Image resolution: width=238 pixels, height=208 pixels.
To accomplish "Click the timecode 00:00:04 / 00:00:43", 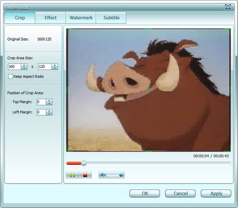I will [211, 156].
